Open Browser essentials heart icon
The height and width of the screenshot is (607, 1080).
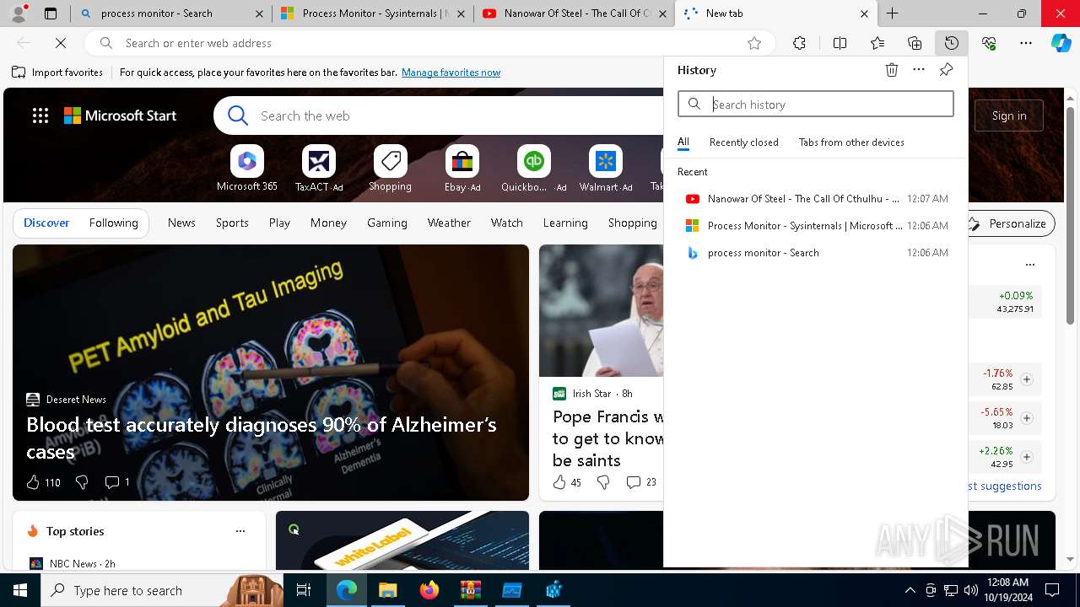coord(989,43)
